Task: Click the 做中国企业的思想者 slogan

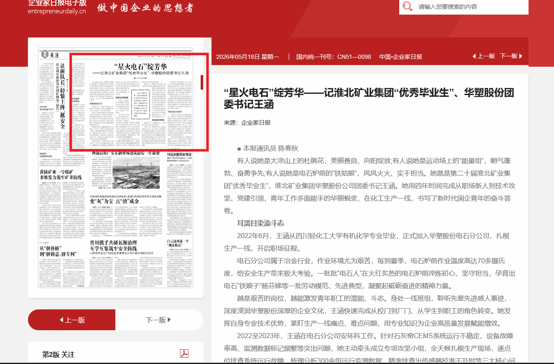Action: pyautogui.click(x=145, y=8)
